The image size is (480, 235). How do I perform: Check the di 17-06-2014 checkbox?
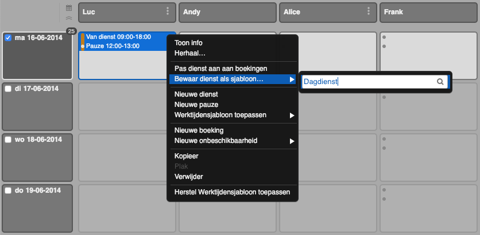pos(8,89)
